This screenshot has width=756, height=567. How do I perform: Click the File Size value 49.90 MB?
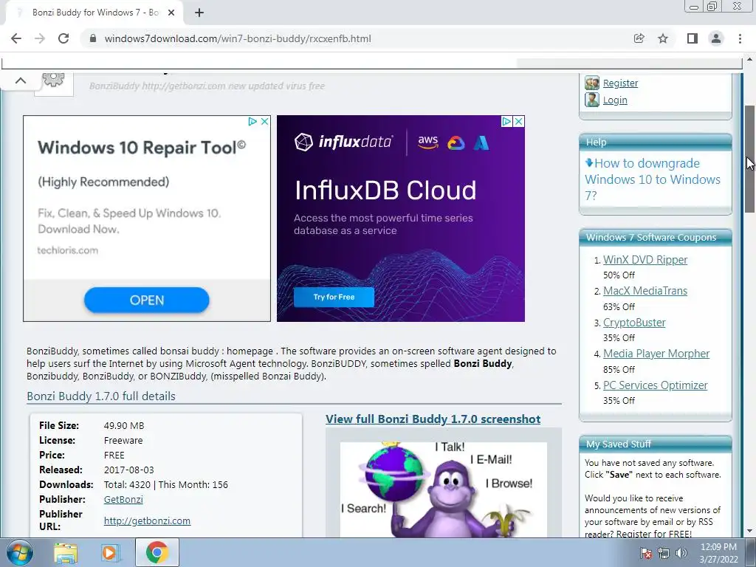pyautogui.click(x=124, y=425)
